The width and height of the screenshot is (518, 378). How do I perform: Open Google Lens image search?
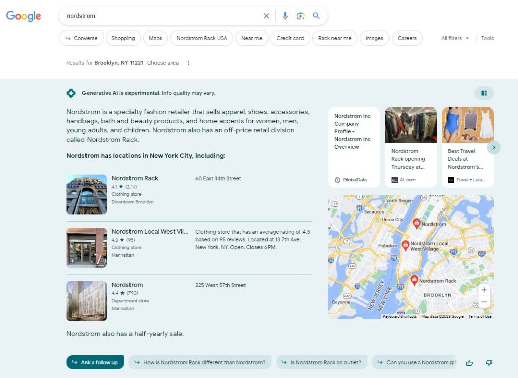click(300, 16)
